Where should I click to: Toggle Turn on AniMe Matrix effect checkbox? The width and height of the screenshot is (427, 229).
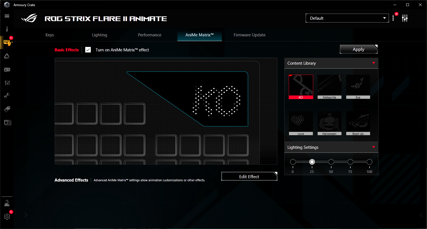(88, 50)
